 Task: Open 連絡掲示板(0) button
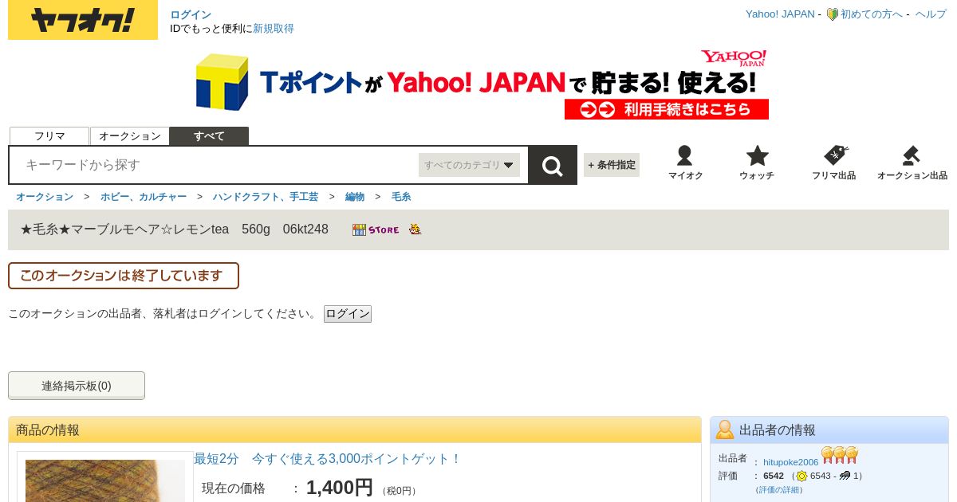pos(77,386)
